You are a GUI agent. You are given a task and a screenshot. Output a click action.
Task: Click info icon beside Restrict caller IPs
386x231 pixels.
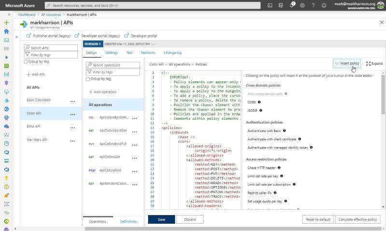pyautogui.click(x=275, y=193)
